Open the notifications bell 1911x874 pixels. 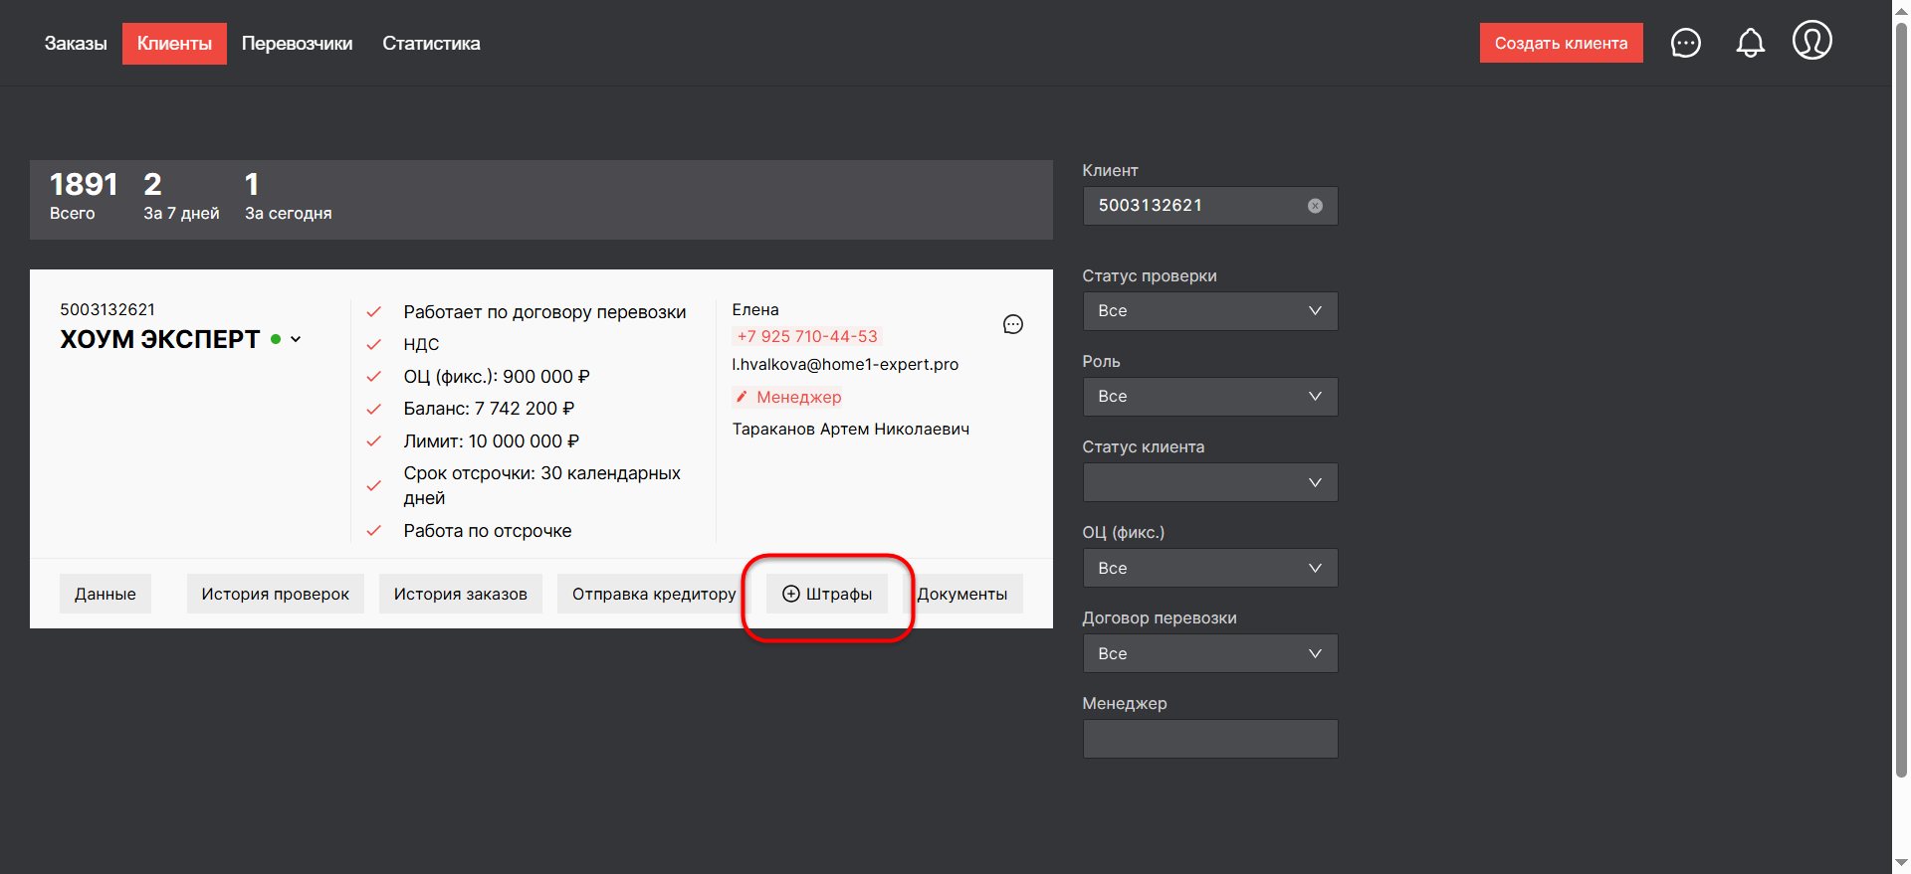(1750, 43)
